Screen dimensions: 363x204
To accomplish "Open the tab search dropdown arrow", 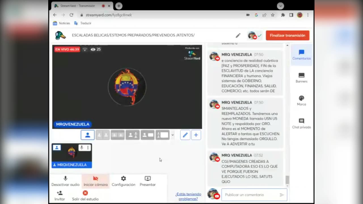I will point(280,6).
